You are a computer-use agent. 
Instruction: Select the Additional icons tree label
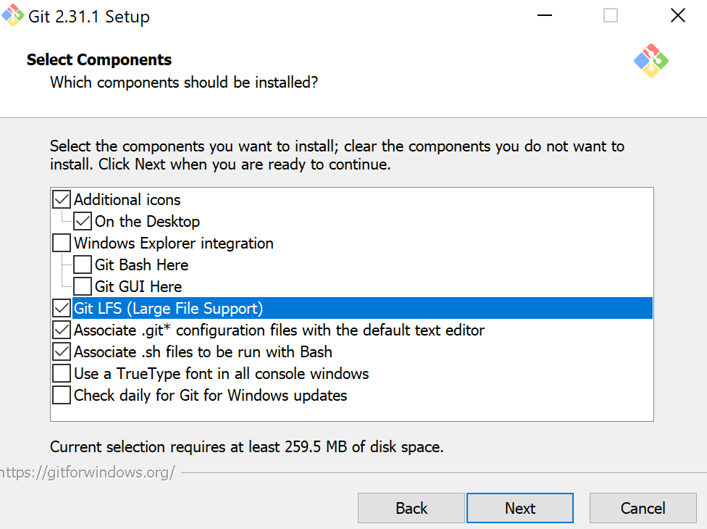coord(127,199)
